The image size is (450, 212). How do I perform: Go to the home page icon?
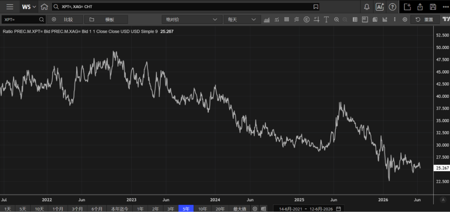tap(44, 7)
